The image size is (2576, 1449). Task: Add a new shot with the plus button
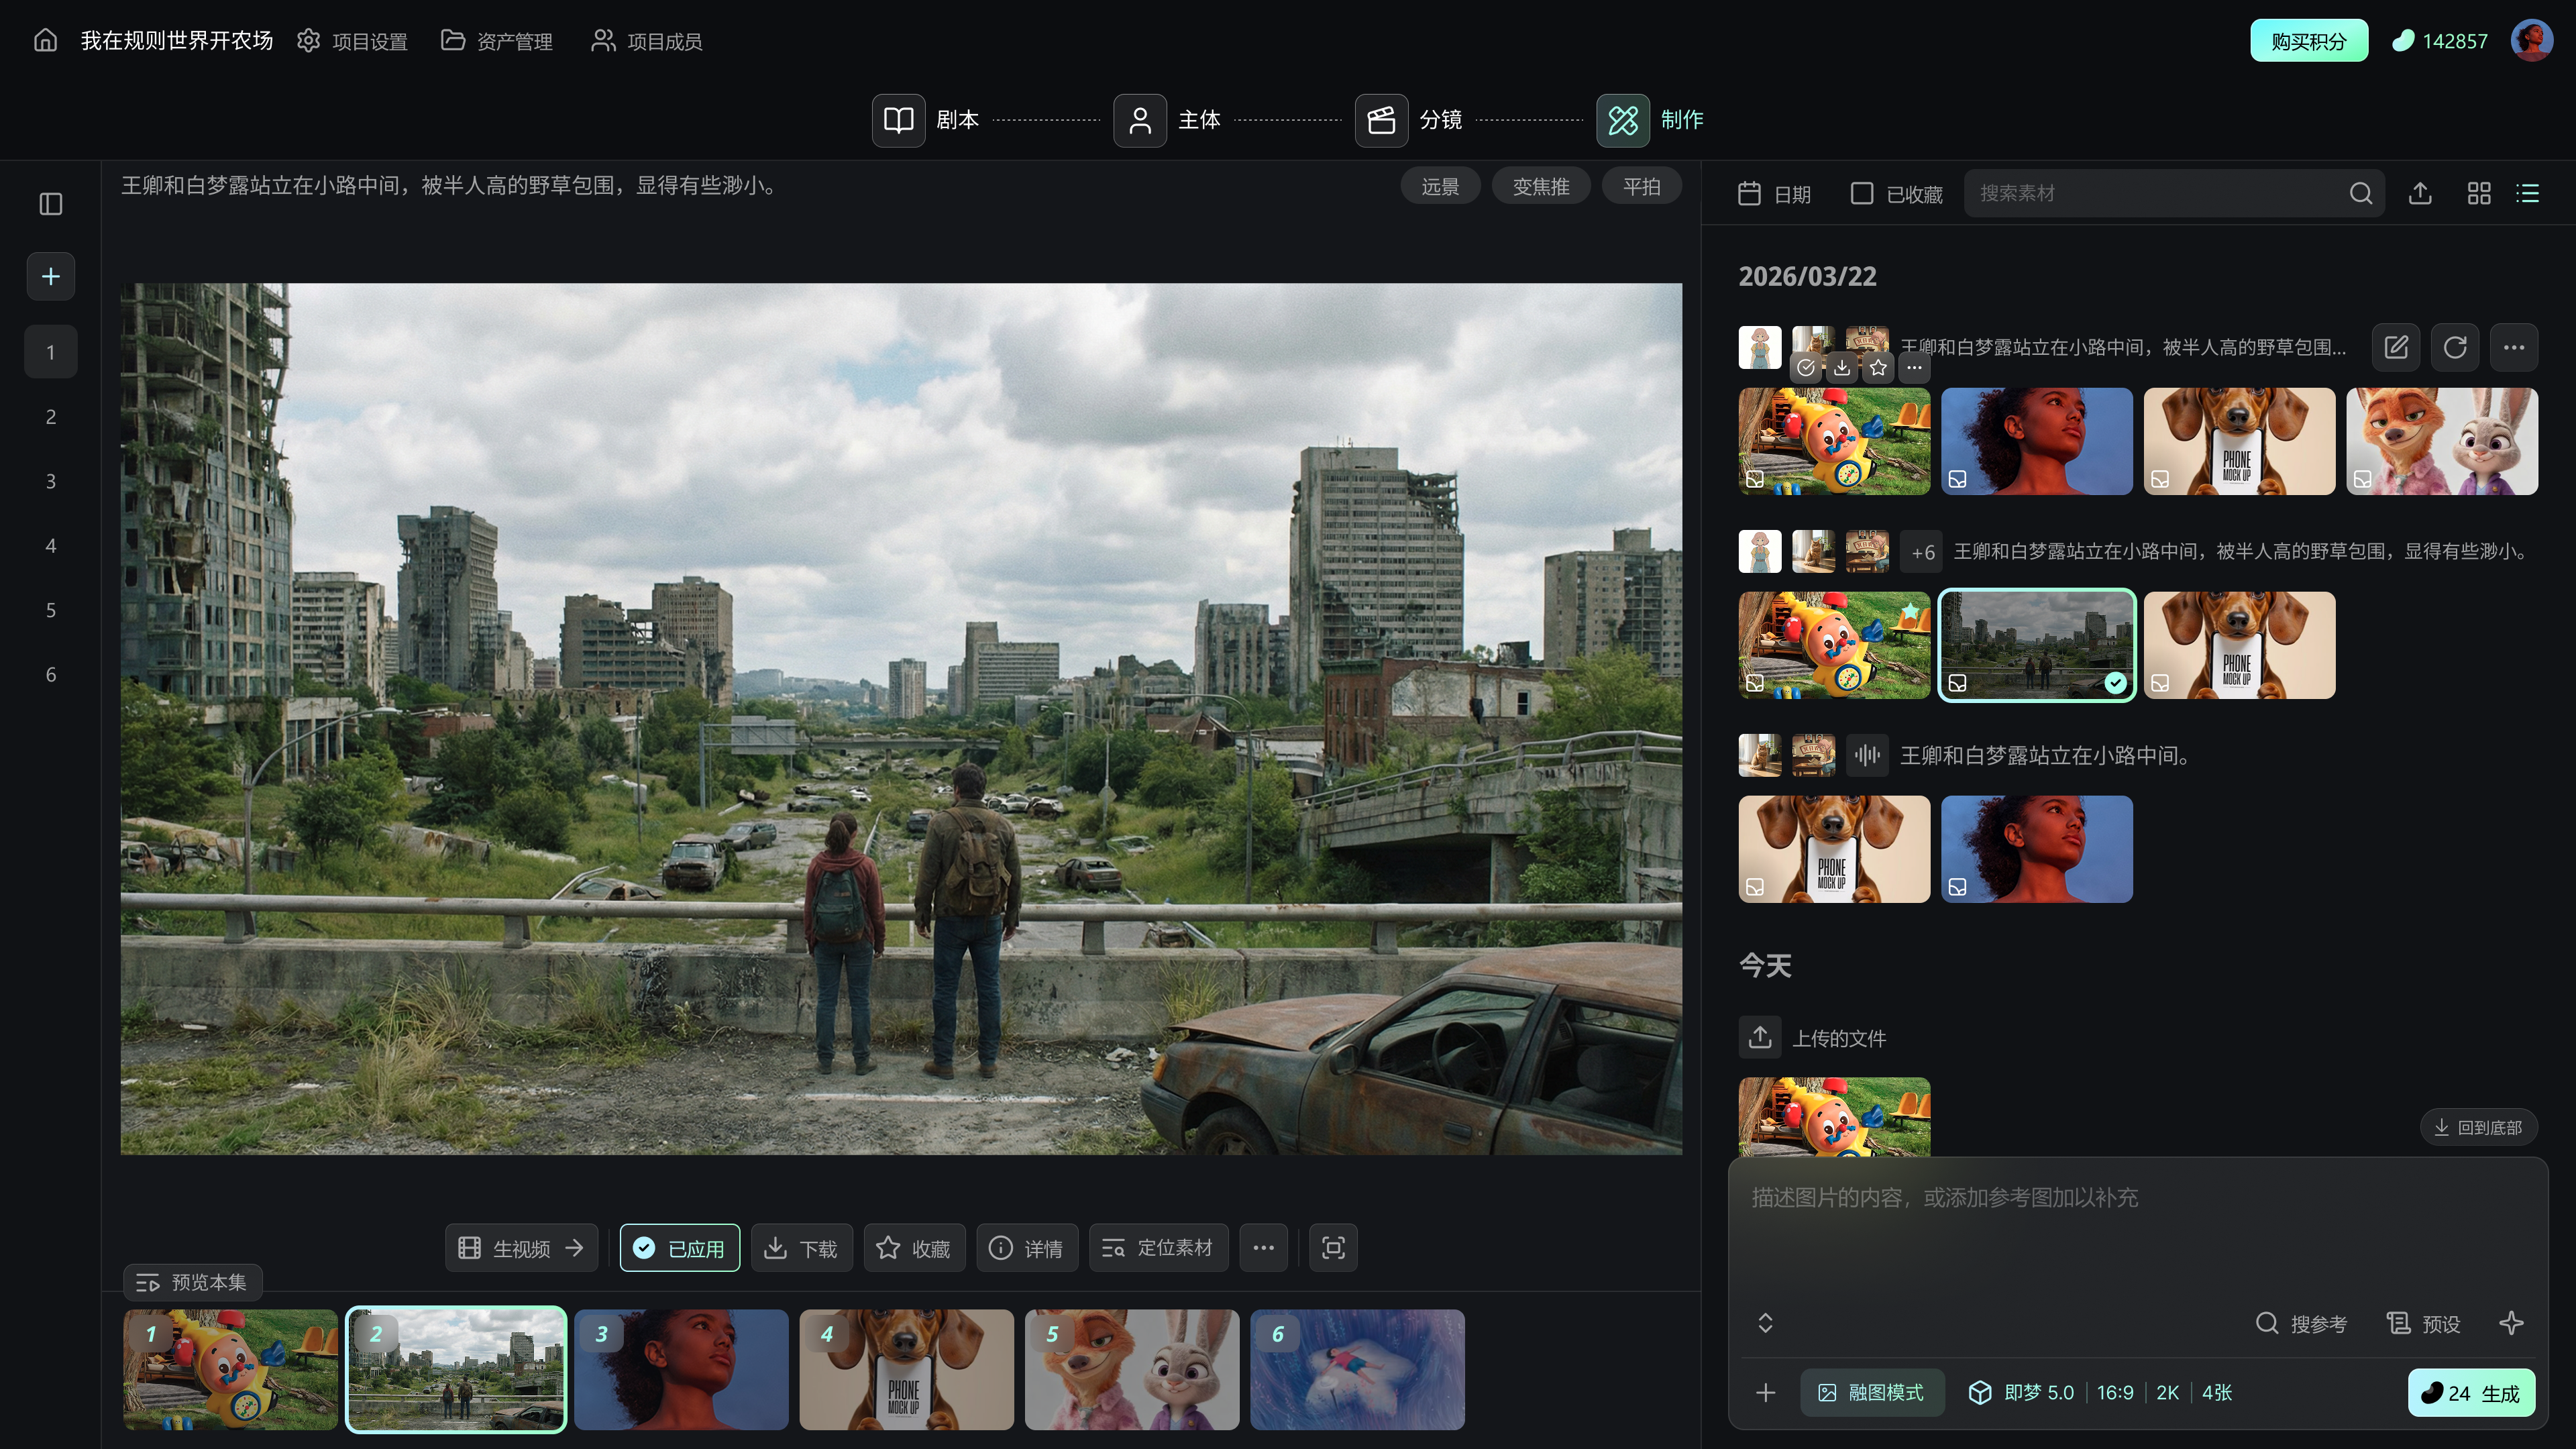[51, 276]
